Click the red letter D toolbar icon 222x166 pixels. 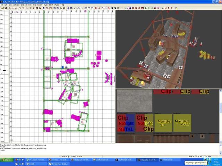[139, 8]
